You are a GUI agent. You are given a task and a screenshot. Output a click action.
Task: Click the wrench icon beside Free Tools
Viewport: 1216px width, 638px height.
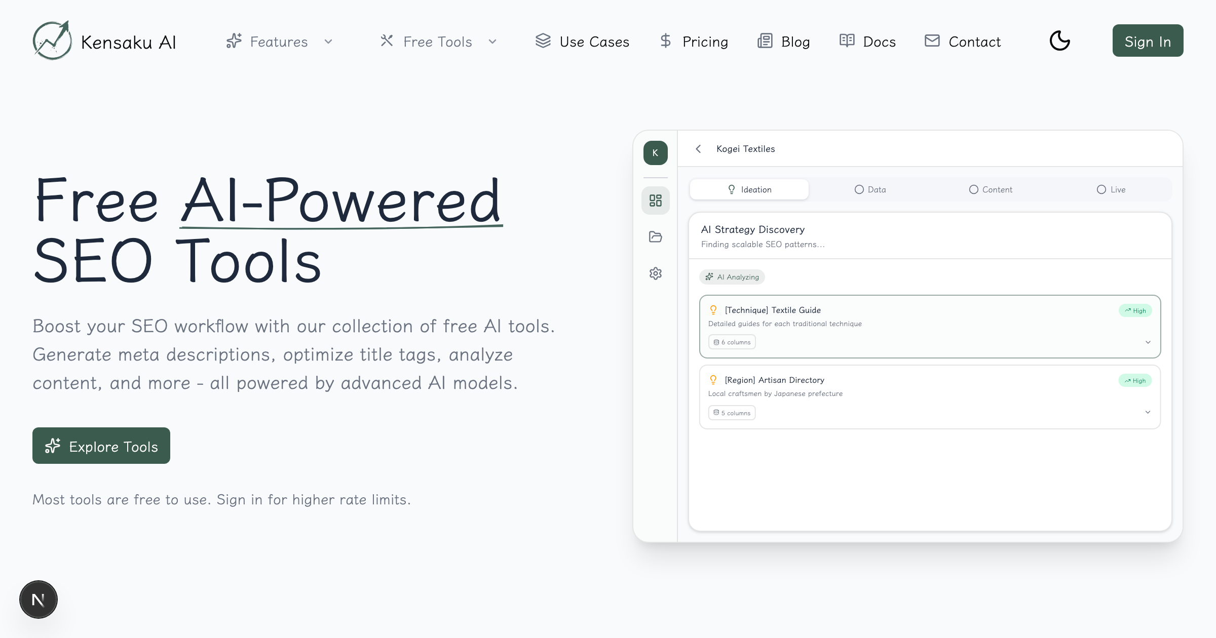(387, 41)
